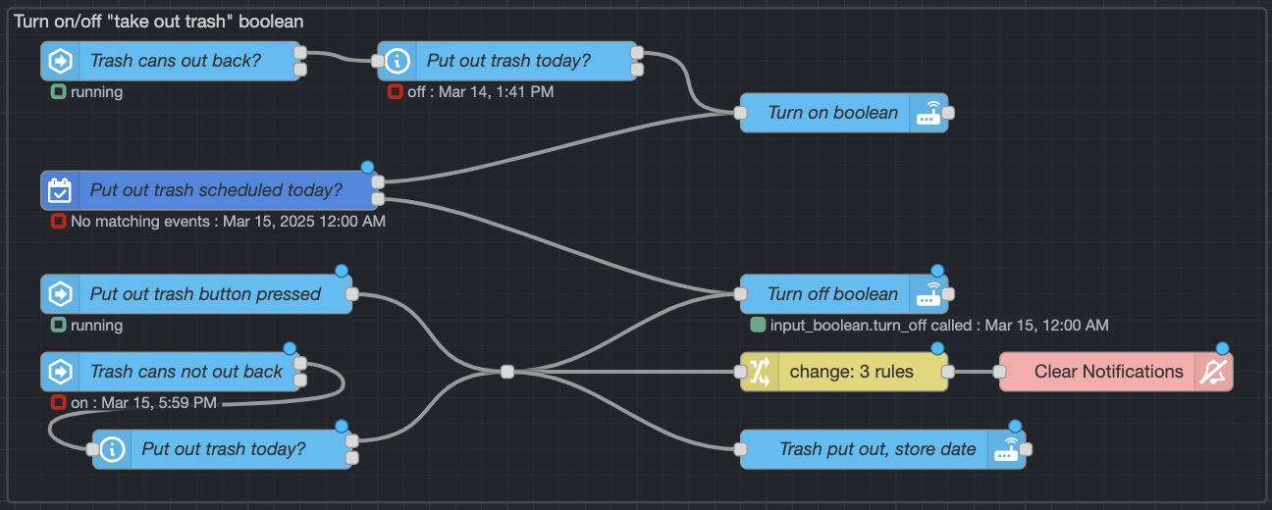Click the green status square beside "input_boolean.turn_off called"
Viewport: 1272px width, 510px height.
coord(758,325)
